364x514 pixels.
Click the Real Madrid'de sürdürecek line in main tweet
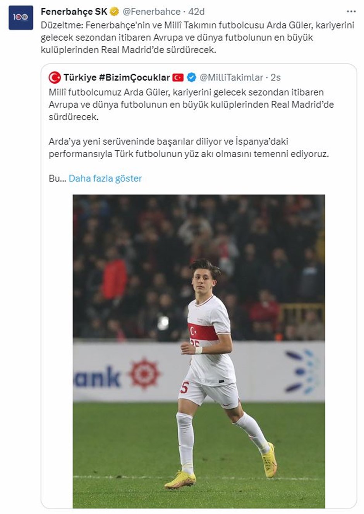128,50
